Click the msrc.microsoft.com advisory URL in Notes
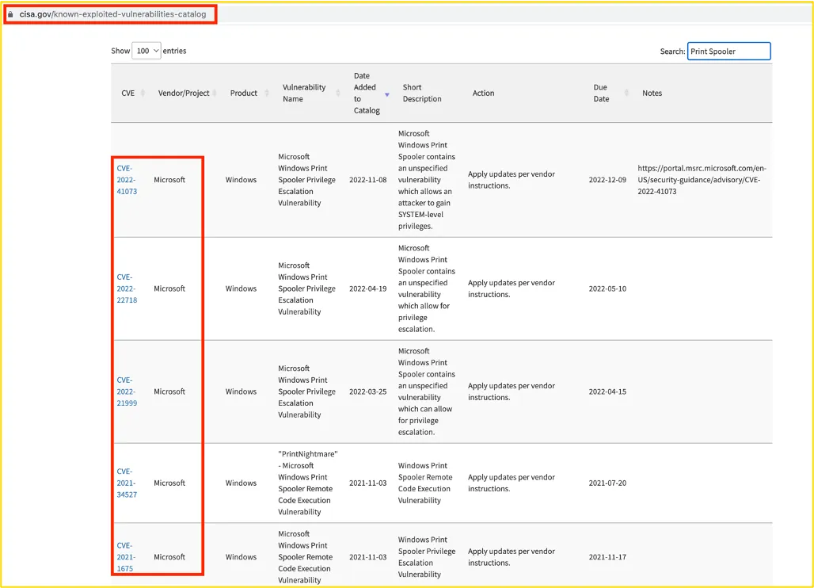 tap(702, 180)
